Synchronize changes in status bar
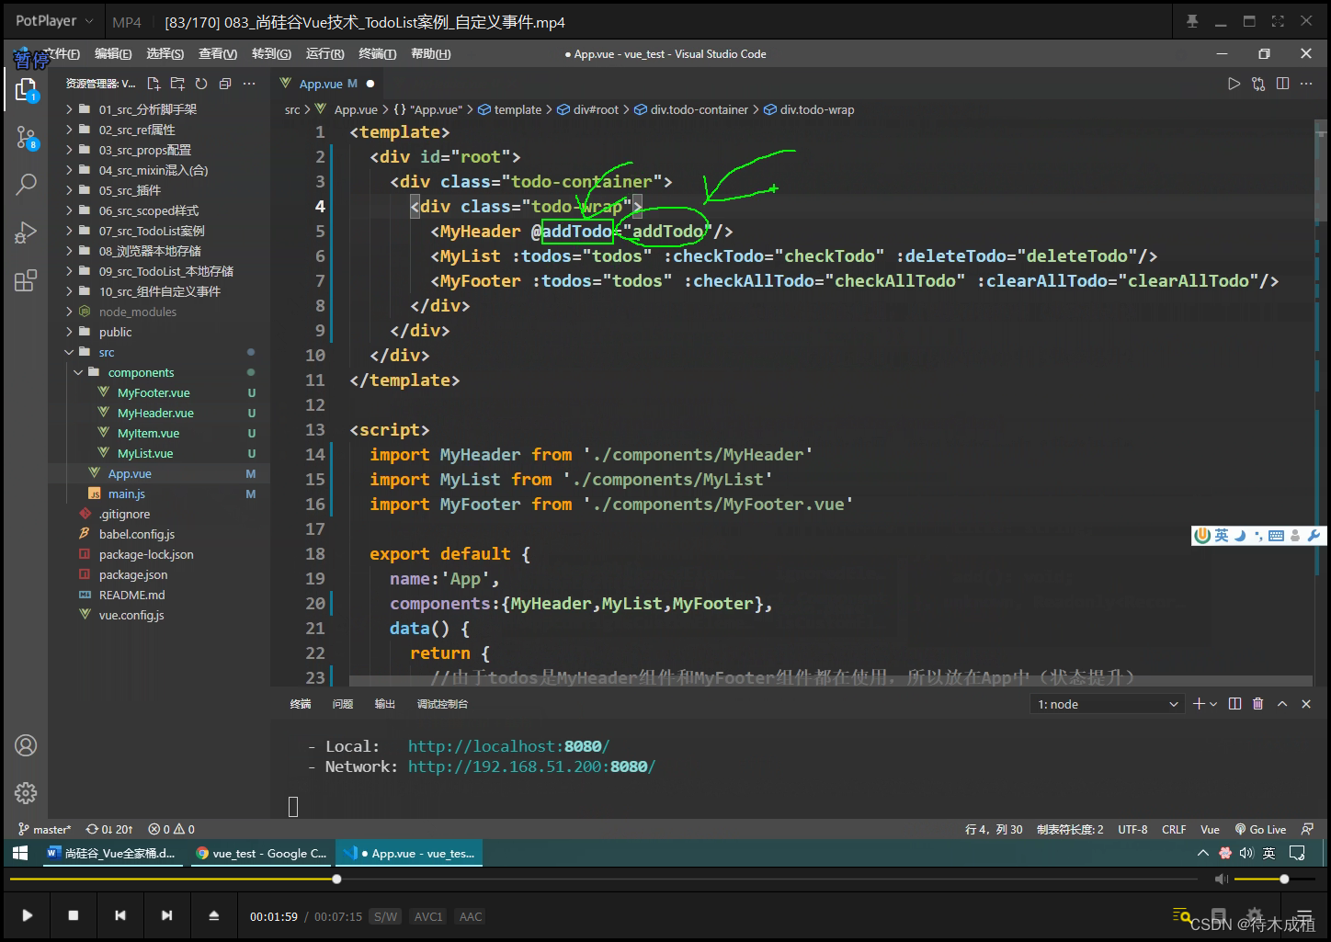This screenshot has width=1331, height=942. coord(109,829)
